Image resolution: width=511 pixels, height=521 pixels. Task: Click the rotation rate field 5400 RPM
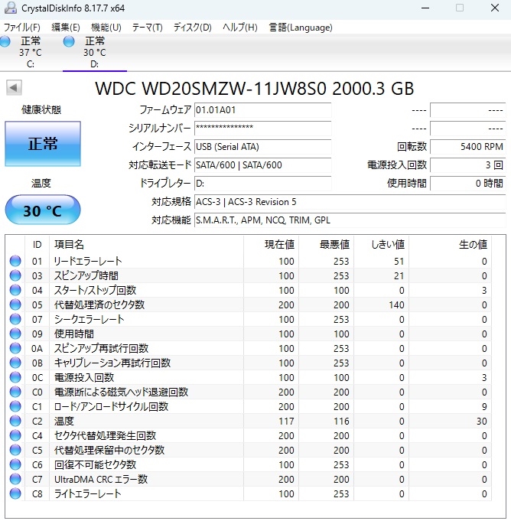(x=468, y=147)
